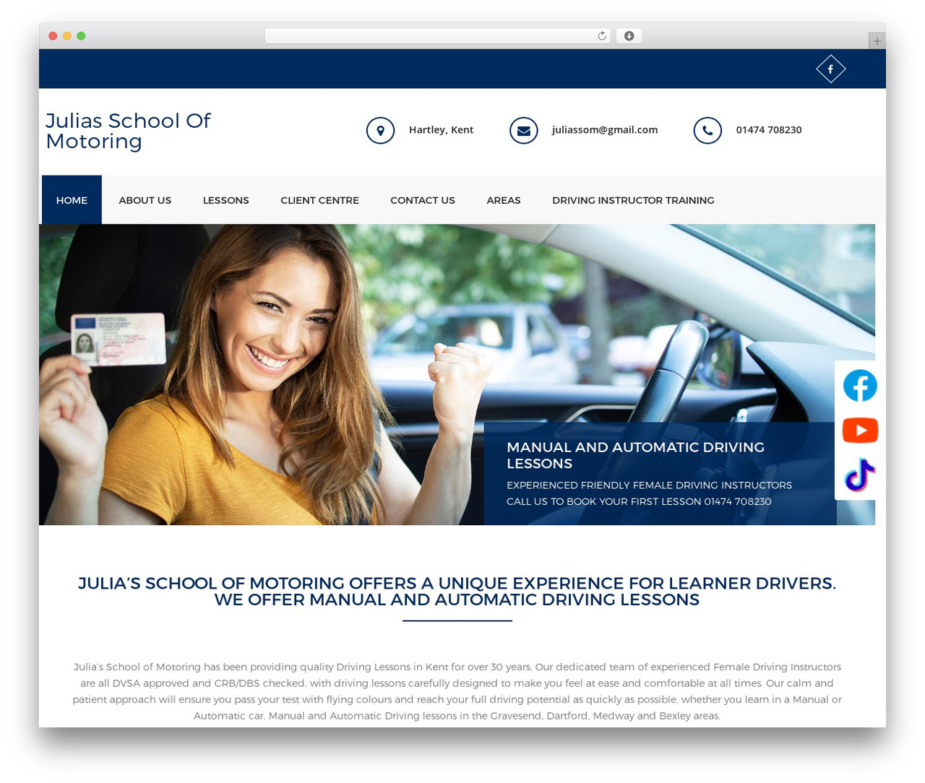Minimize the browser with yellow button
This screenshot has height=783, width=925.
tap(67, 36)
